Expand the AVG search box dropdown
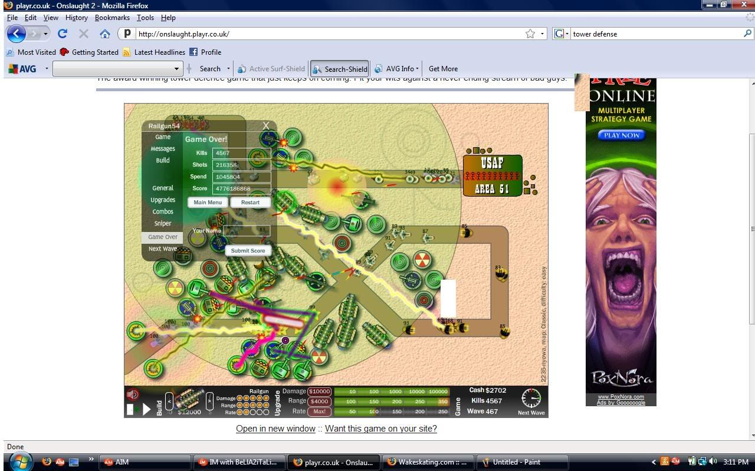The width and height of the screenshot is (755, 471). (x=176, y=69)
